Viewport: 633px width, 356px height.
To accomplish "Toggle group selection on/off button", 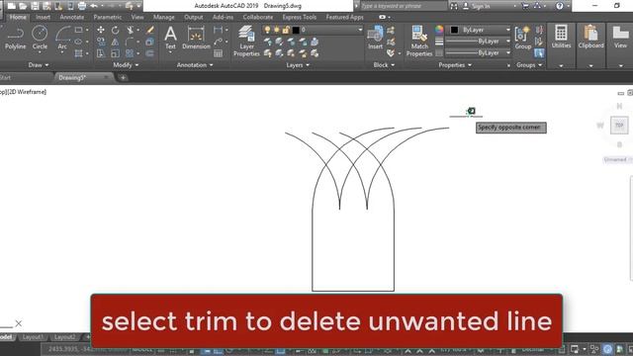I will 539,53.
